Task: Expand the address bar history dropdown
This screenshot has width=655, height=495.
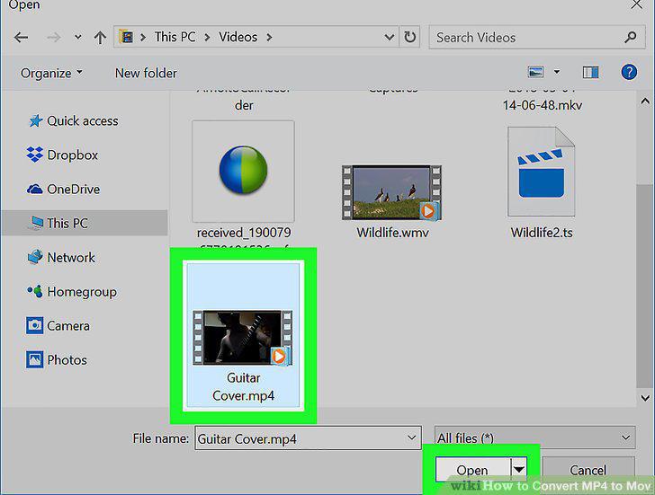Action: coord(389,38)
